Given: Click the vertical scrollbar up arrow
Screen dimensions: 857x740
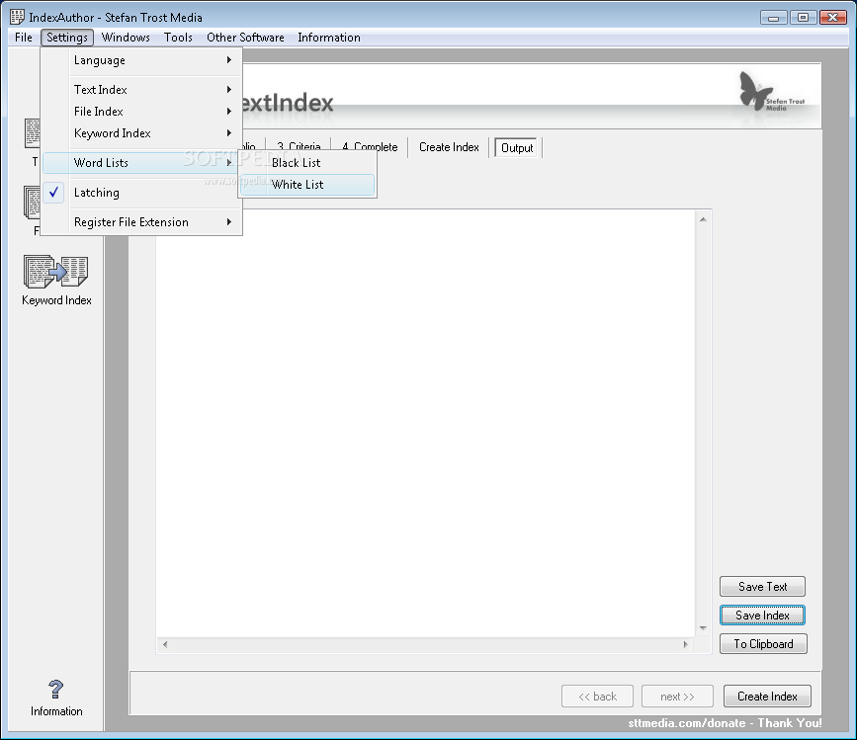Looking at the screenshot, I should (x=703, y=219).
